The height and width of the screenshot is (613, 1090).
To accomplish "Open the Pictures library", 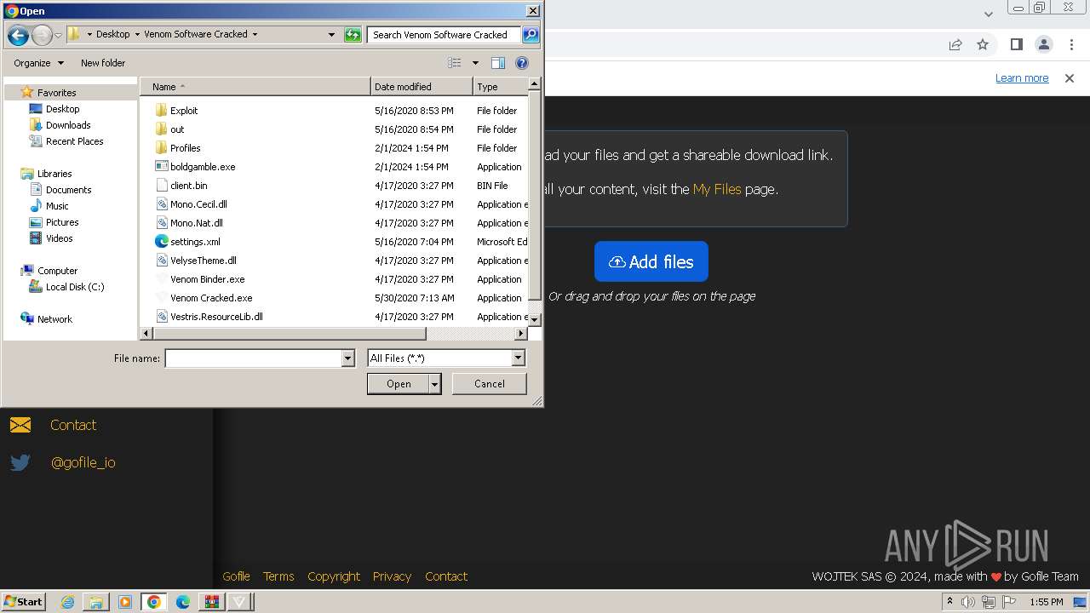I will coord(62,222).
